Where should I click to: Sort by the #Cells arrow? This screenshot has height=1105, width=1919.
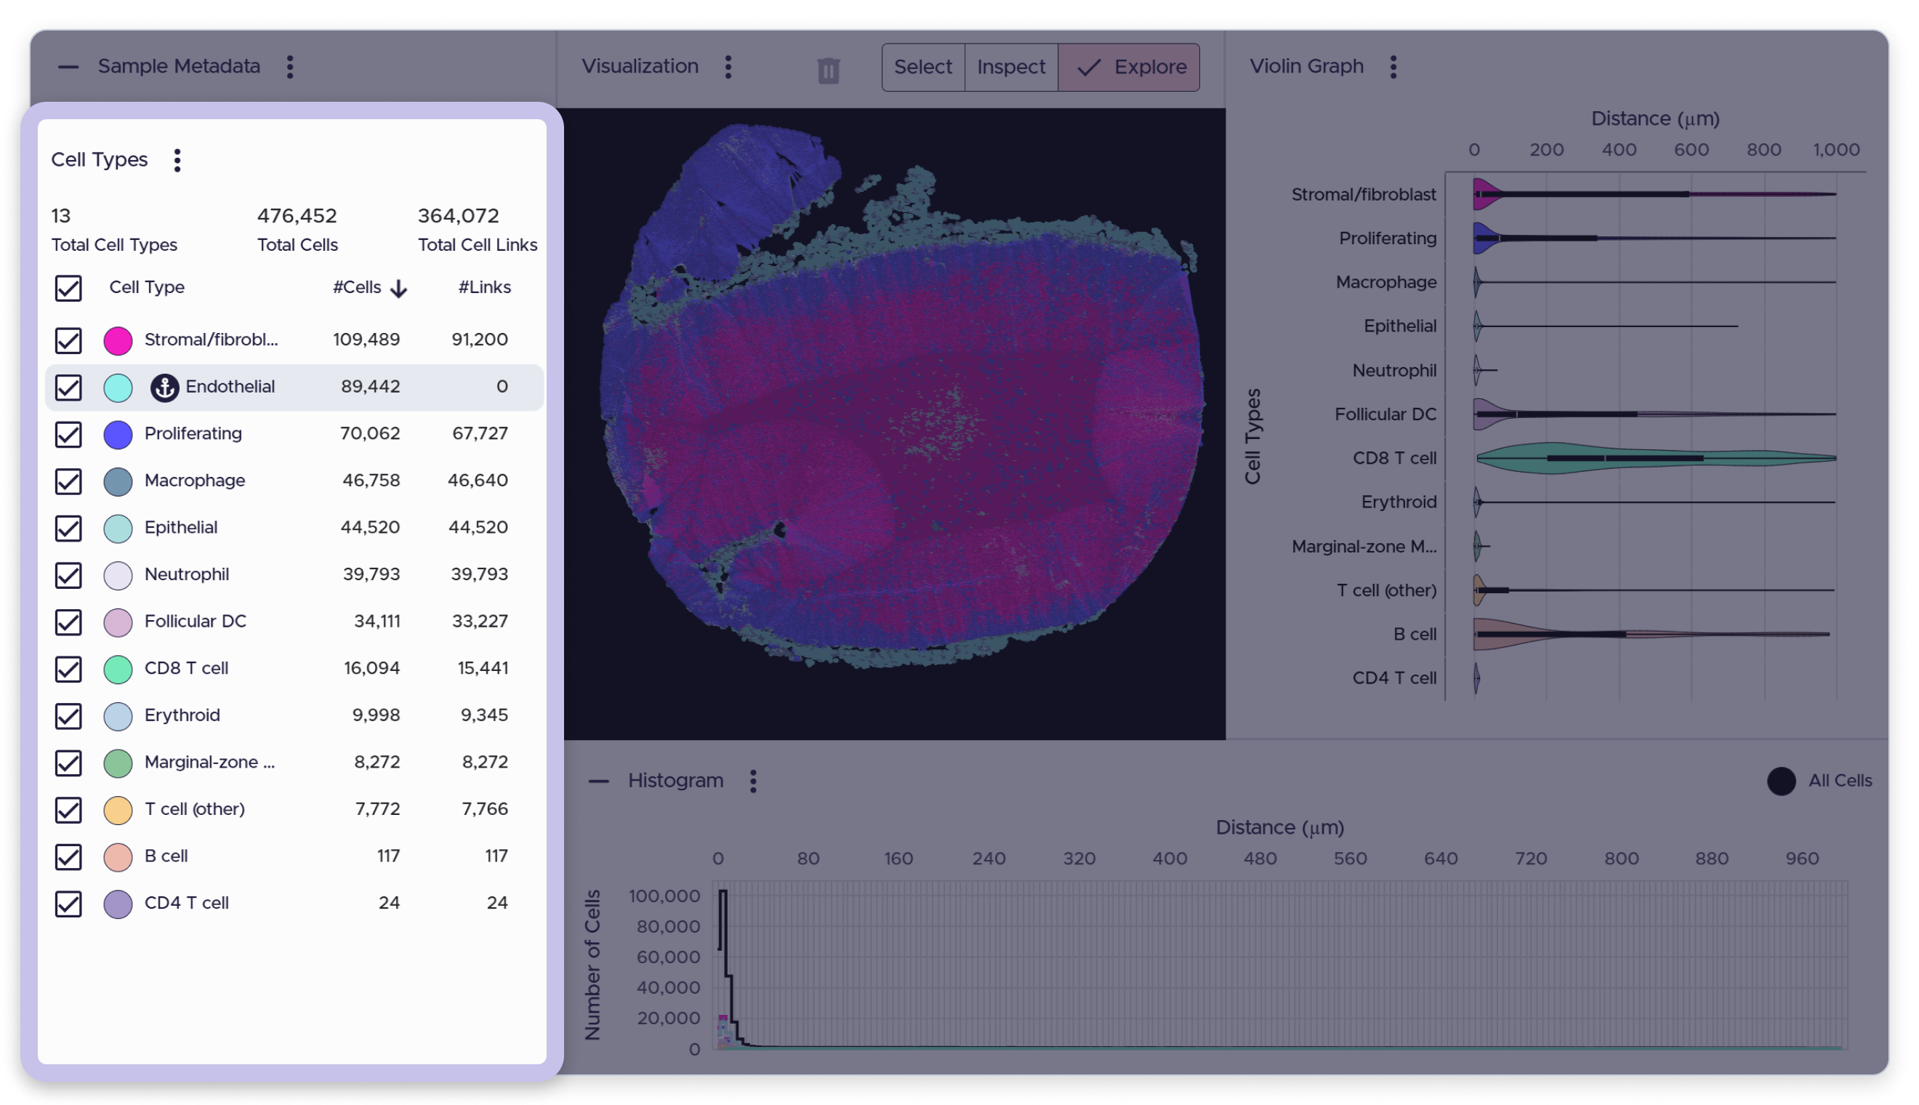(x=399, y=289)
